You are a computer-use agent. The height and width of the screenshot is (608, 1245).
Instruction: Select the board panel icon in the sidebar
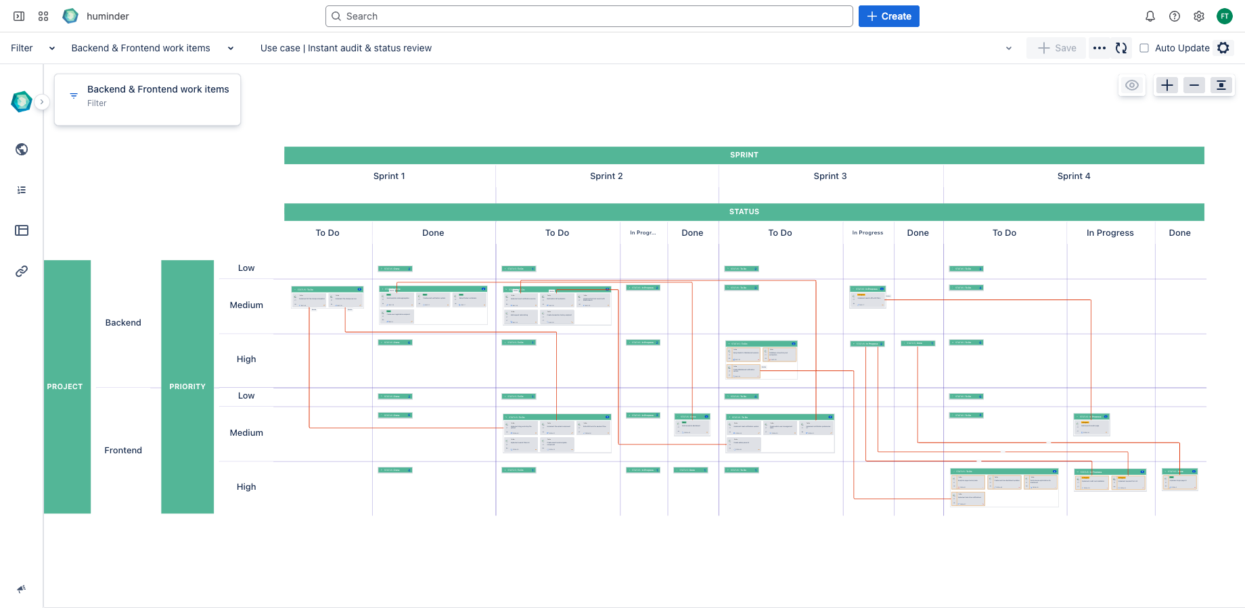21,230
